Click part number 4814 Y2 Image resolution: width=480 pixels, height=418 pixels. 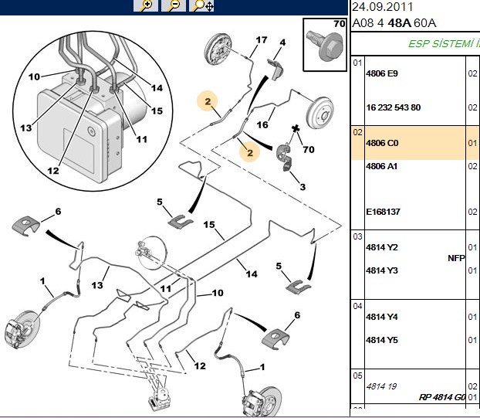[x=382, y=247]
